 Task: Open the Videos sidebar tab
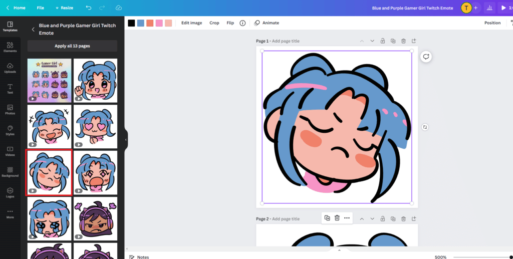point(10,151)
